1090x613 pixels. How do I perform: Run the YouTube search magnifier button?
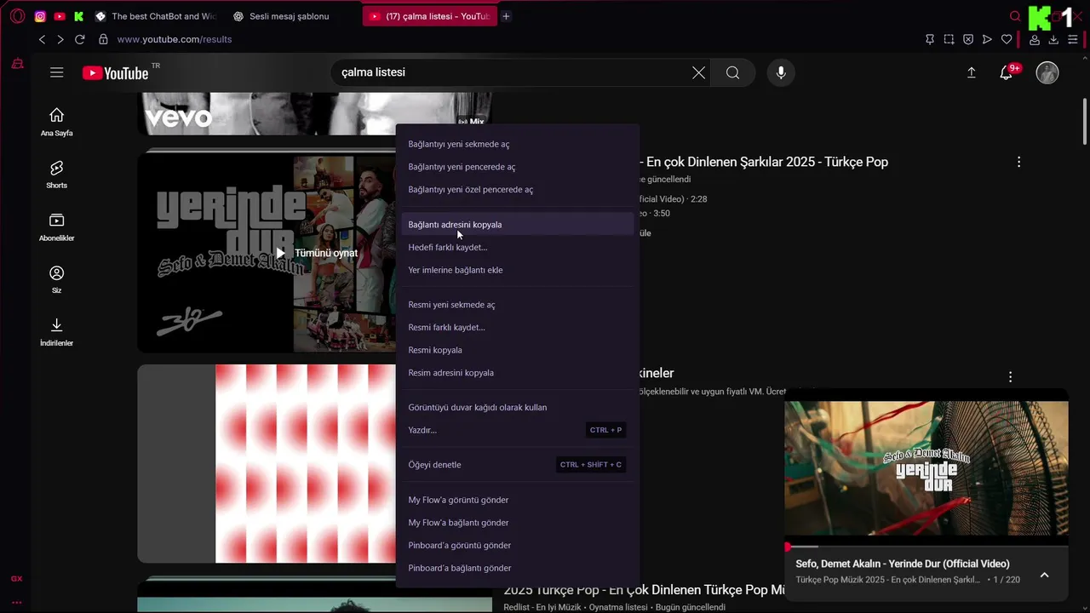(732, 72)
